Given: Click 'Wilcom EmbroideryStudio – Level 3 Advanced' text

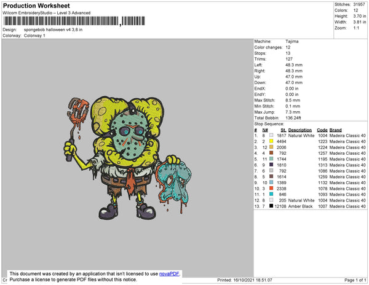Looking at the screenshot, I should [x=47, y=13].
